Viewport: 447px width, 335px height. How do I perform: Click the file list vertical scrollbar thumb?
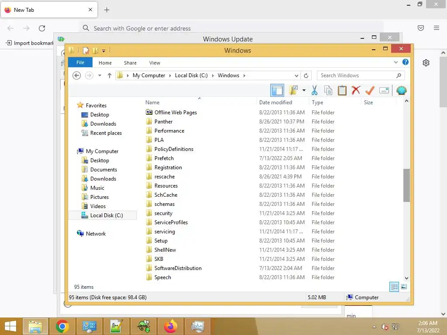coord(406,185)
